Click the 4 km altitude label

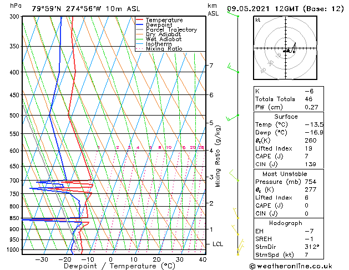tap(211, 151)
